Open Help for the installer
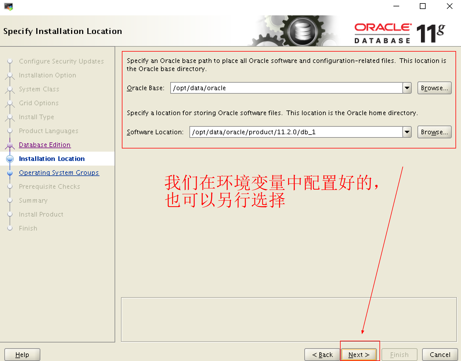The width and height of the screenshot is (461, 361). tap(22, 355)
